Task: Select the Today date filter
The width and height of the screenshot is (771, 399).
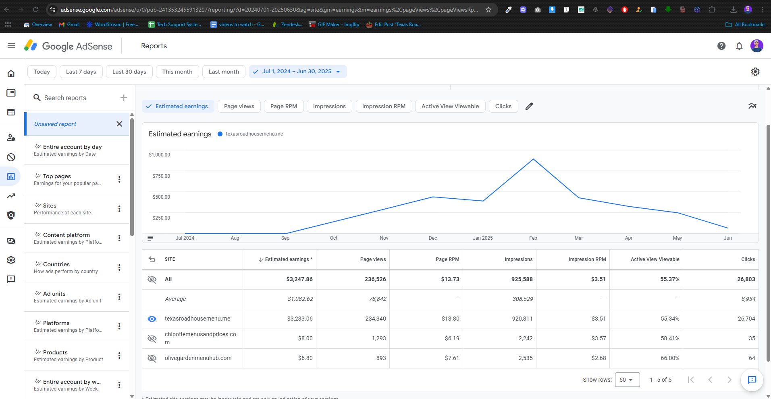Action: coord(42,72)
